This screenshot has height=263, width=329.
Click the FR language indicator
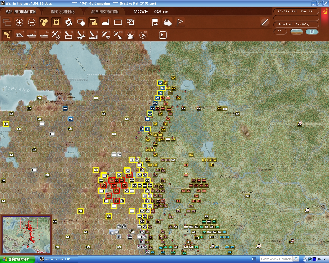254,259
